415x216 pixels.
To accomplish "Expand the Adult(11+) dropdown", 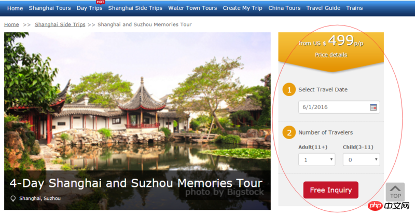I will click(x=317, y=159).
